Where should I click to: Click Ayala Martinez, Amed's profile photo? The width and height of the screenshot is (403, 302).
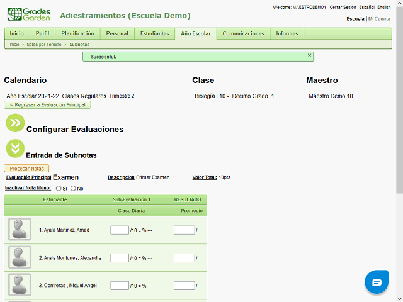pyautogui.click(x=20, y=230)
